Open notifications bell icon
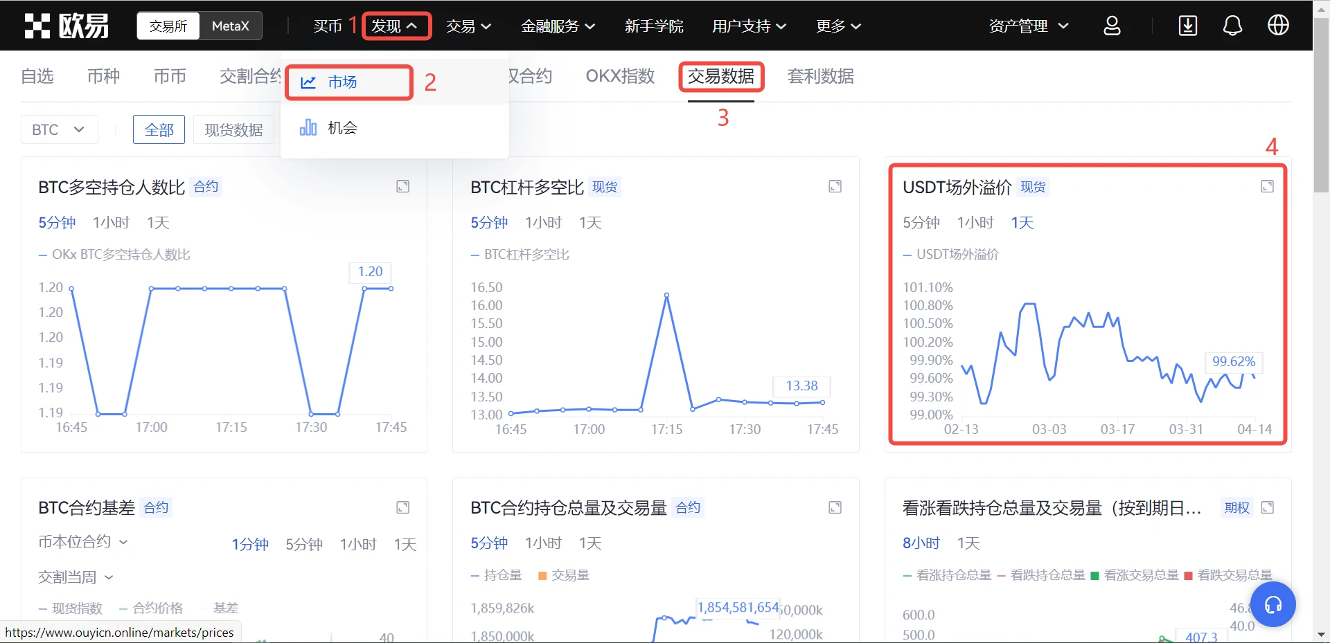The width and height of the screenshot is (1330, 643). pos(1232,26)
